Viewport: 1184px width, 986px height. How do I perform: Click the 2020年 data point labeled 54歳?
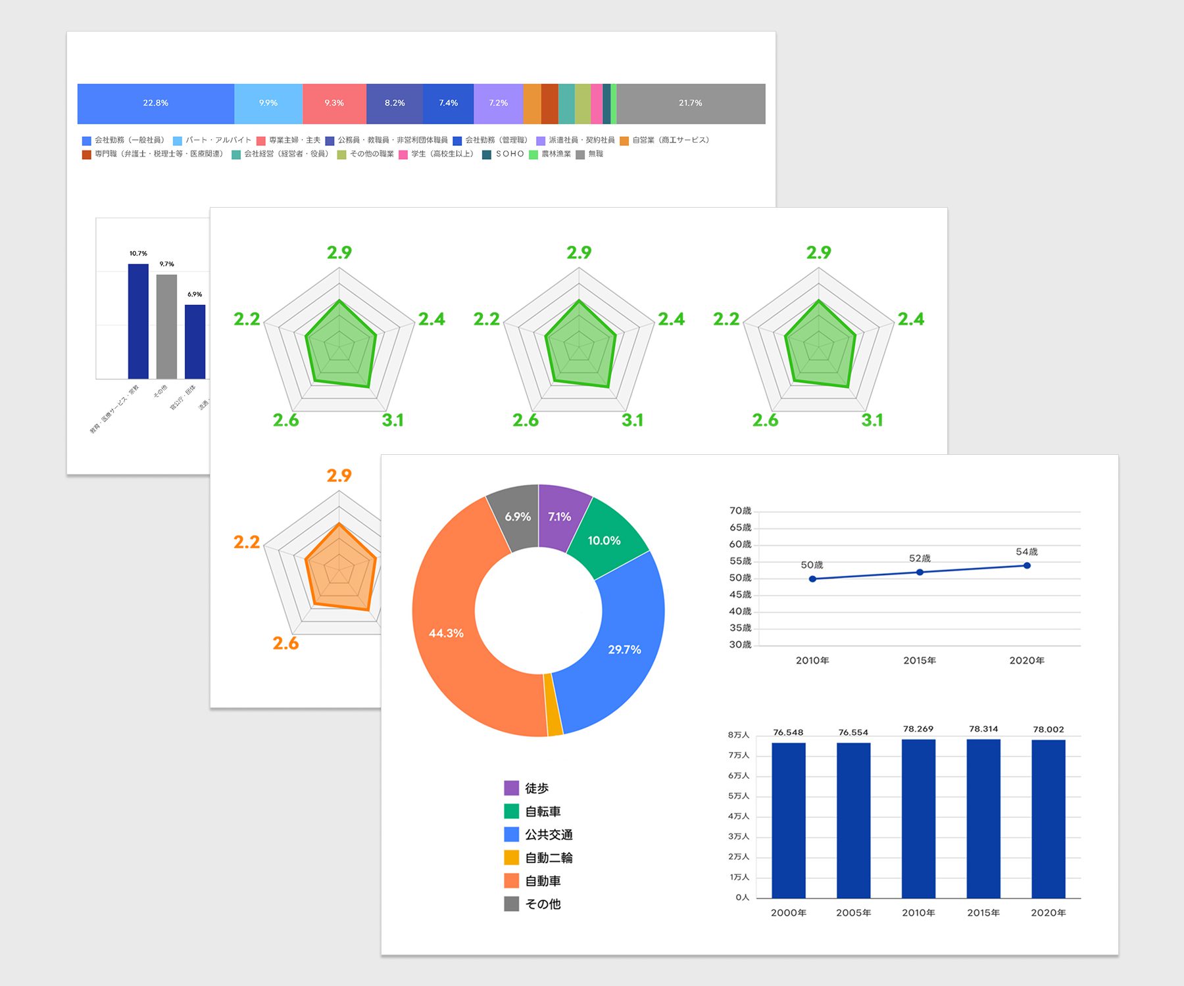click(x=1027, y=565)
